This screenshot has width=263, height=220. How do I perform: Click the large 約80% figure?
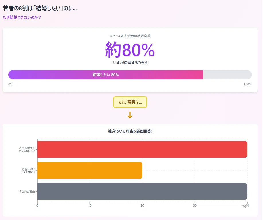pos(130,49)
